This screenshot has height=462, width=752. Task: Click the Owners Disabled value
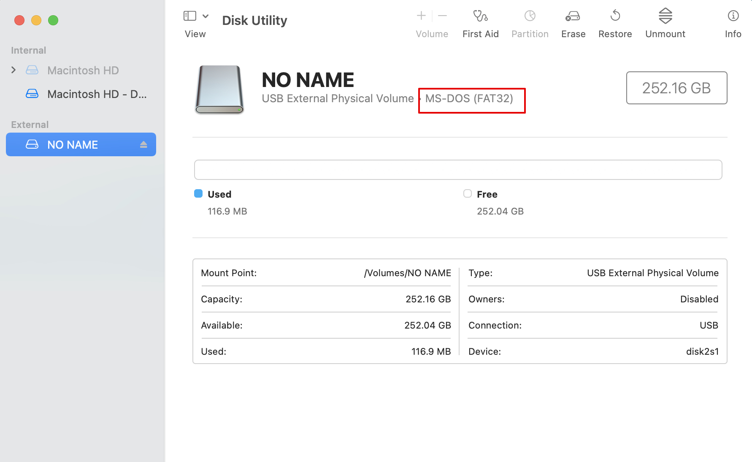tap(699, 299)
